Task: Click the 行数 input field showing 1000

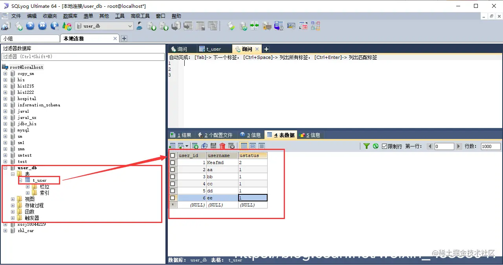Action: click(490, 146)
